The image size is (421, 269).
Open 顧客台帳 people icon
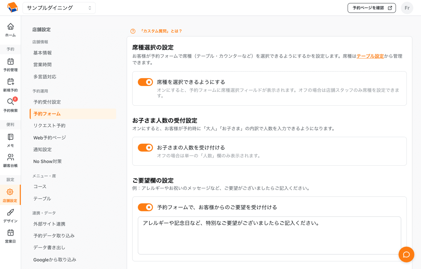(11, 157)
